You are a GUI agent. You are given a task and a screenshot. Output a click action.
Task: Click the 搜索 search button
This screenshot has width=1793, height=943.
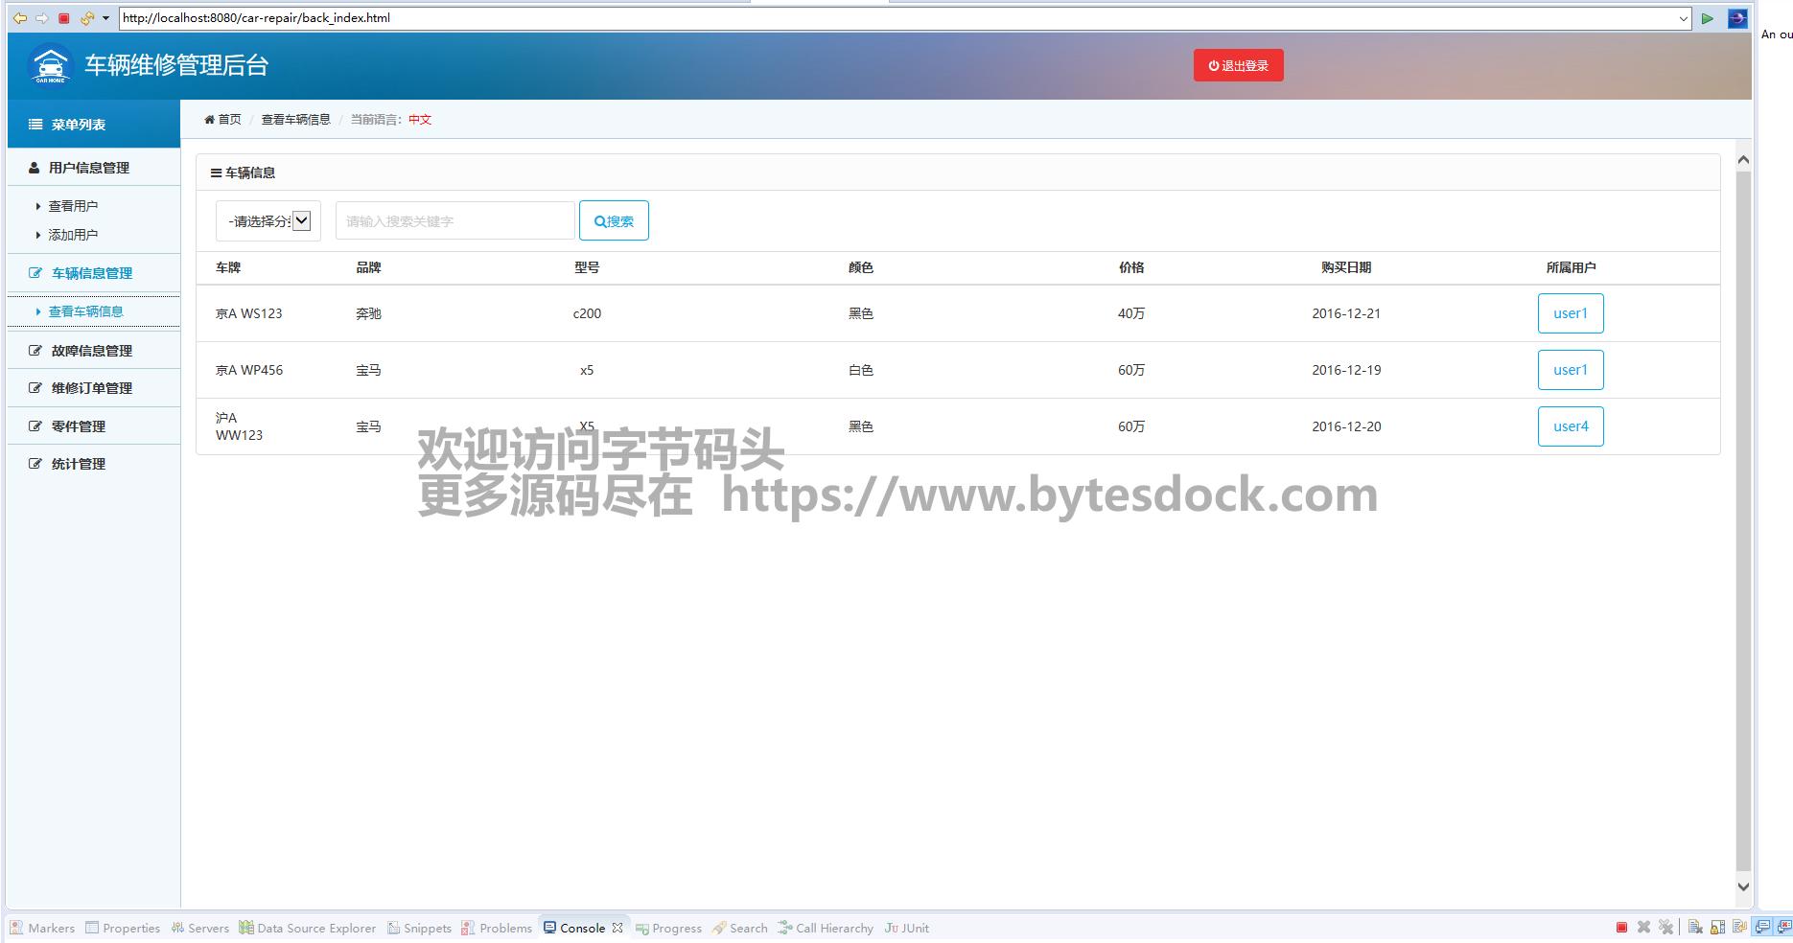(x=614, y=221)
